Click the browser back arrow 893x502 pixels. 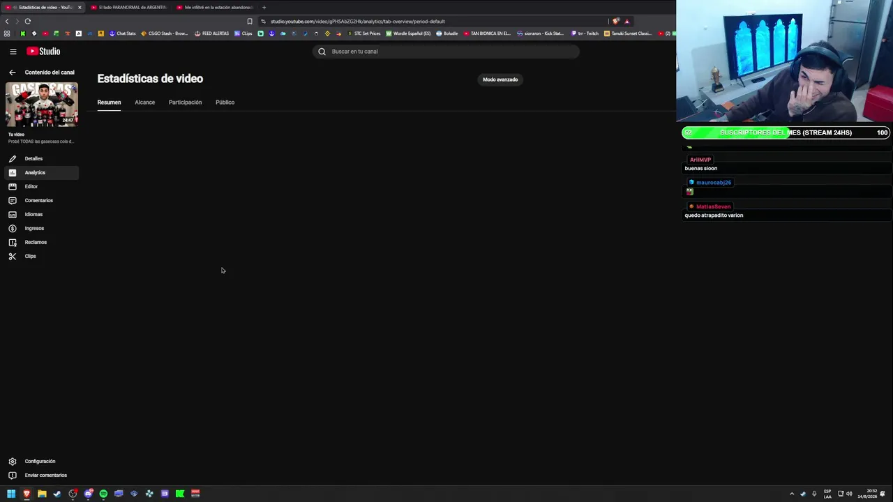coord(7,22)
